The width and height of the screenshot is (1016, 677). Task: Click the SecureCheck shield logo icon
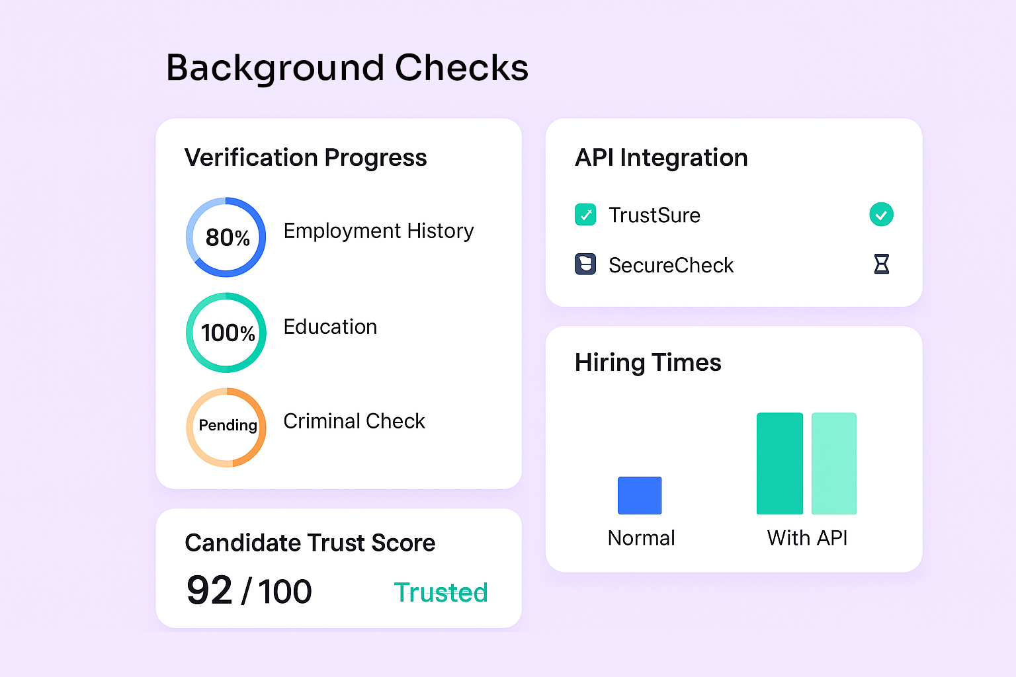pyautogui.click(x=585, y=264)
